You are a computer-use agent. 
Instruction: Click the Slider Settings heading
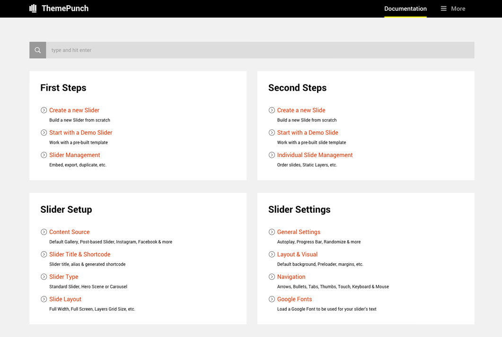[299, 209]
